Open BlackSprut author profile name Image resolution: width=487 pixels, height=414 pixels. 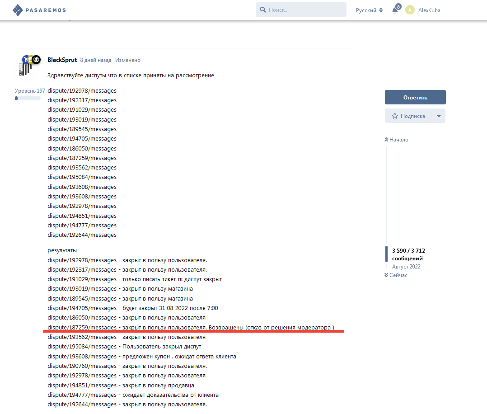(62, 60)
